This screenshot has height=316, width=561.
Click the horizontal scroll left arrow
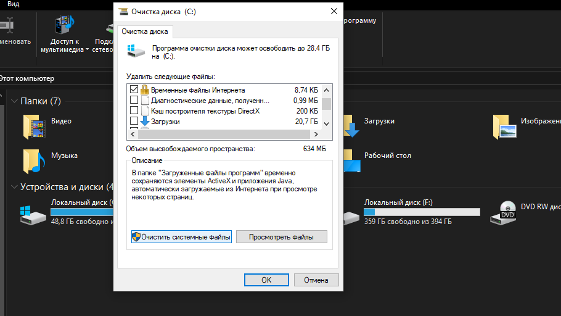pos(133,134)
